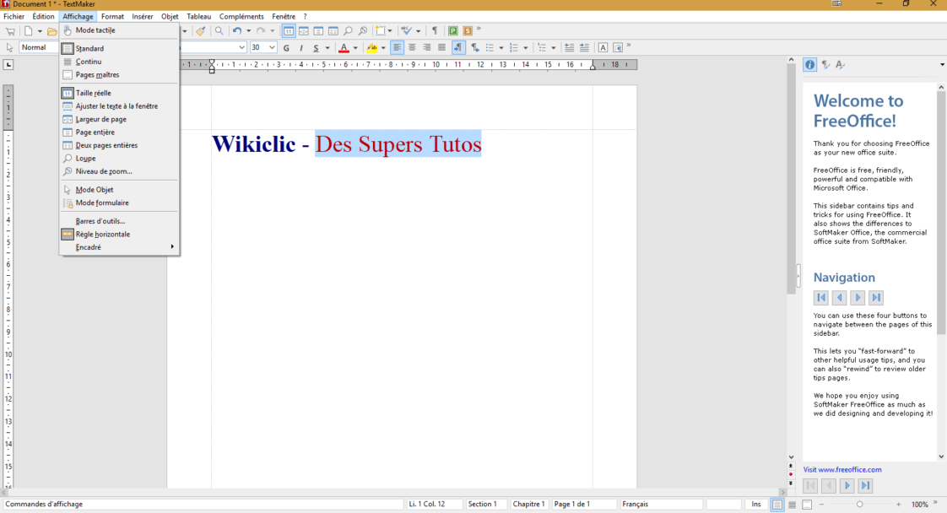
Task: Toggle Mode Objet menu entry
Action: click(119, 190)
